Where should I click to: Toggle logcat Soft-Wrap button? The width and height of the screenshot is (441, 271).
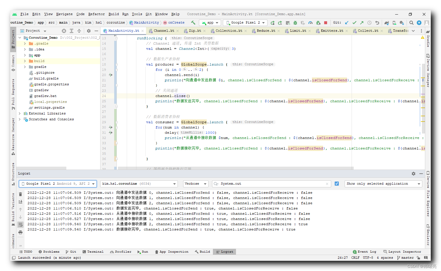point(20,225)
